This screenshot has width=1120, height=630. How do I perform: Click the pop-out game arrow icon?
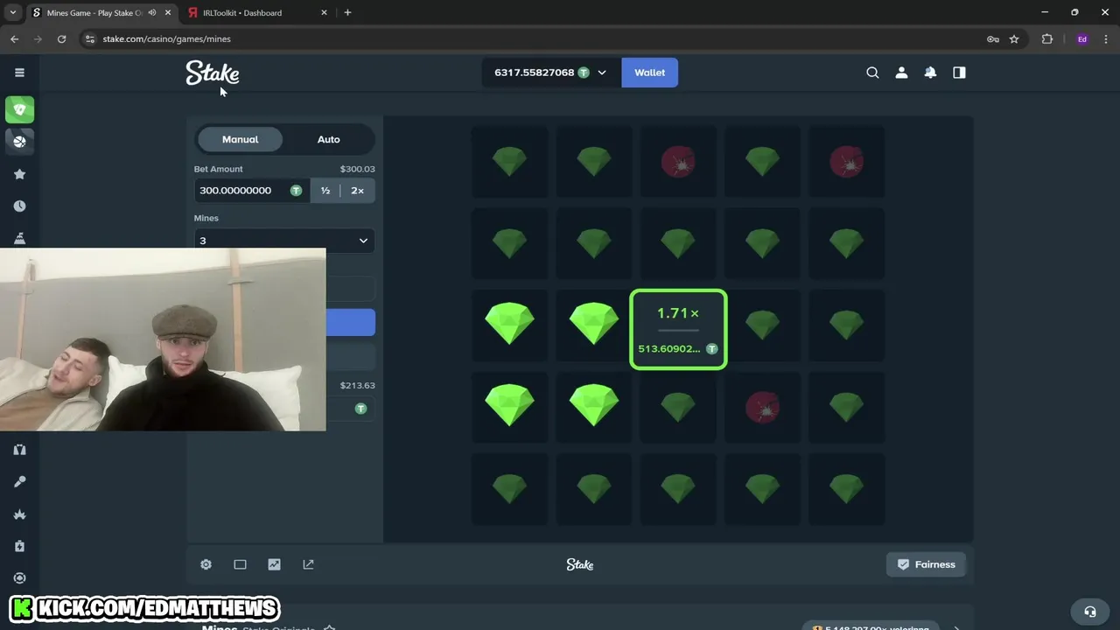(308, 564)
